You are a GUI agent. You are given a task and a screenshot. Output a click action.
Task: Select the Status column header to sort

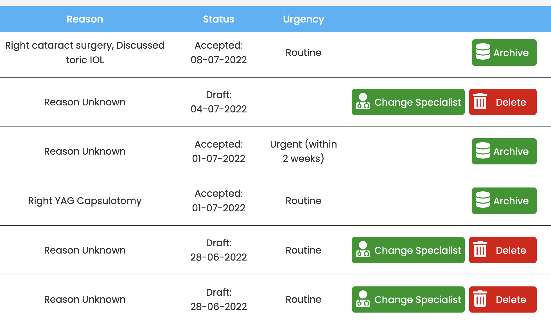click(218, 19)
